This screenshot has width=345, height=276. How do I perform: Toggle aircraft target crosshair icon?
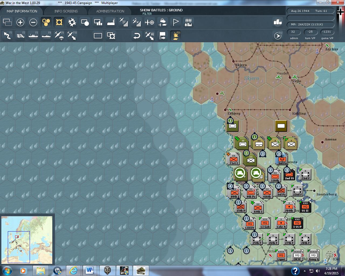150,22
